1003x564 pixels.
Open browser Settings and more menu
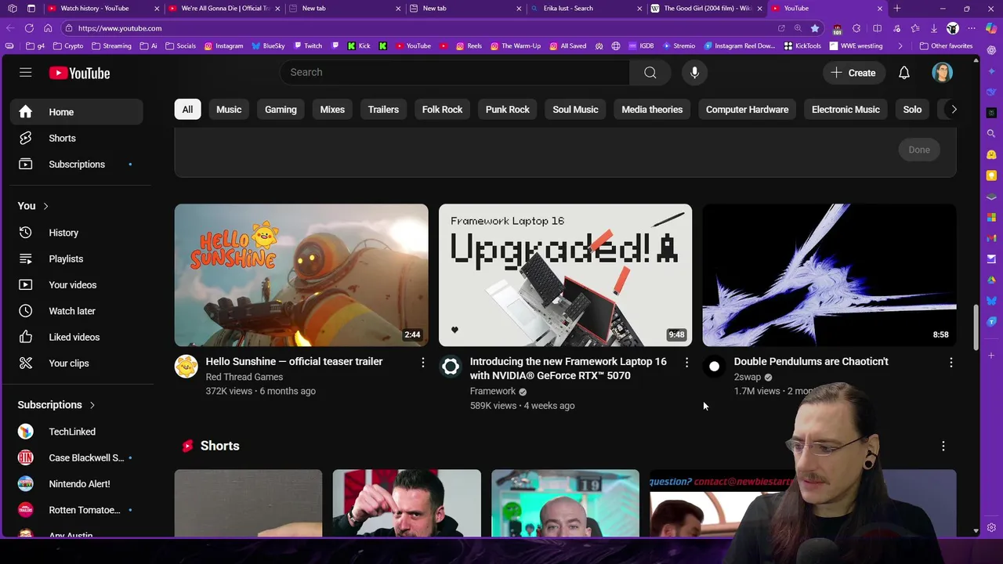972,28
